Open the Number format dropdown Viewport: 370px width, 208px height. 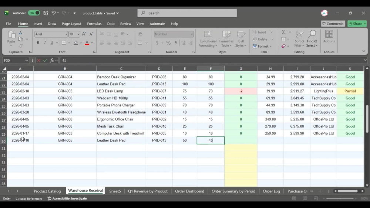point(192,34)
